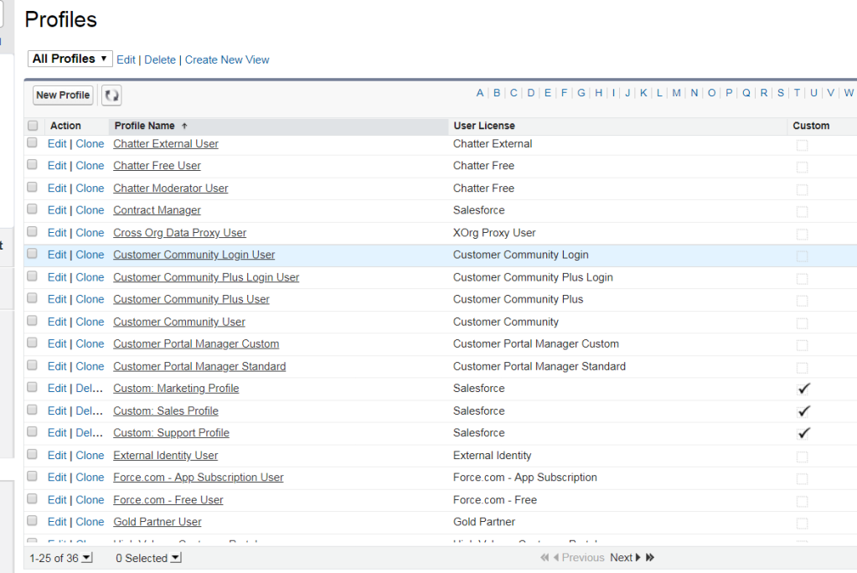Open the All Profiles view dropdown
This screenshot has width=857, height=573.
coord(70,59)
